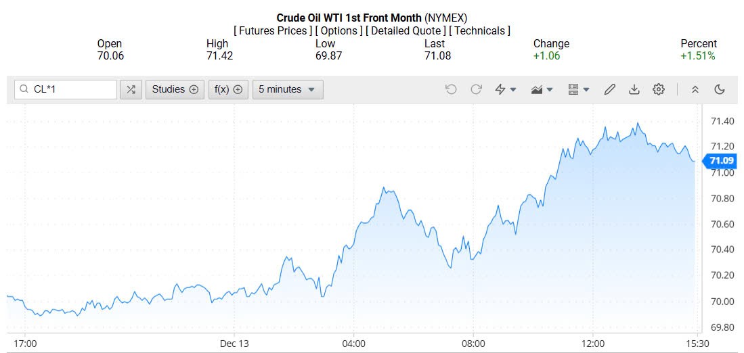Image resolution: width=744 pixels, height=353 pixels.
Task: Open the events lightning dropdown
Action: (506, 89)
